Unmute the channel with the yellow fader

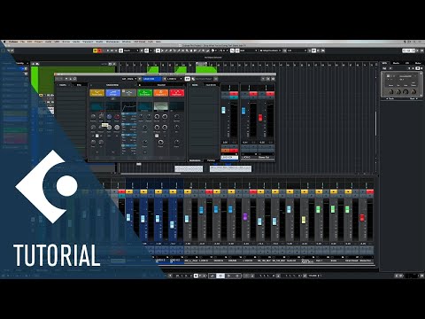coord(305,191)
